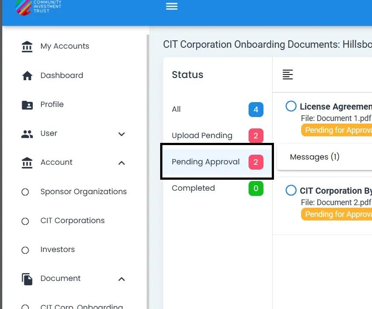372x309 pixels.
Task: Open Investors in the sidebar
Action: tap(57, 249)
